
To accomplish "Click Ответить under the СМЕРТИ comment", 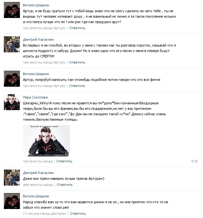I will [x=77, y=62].
